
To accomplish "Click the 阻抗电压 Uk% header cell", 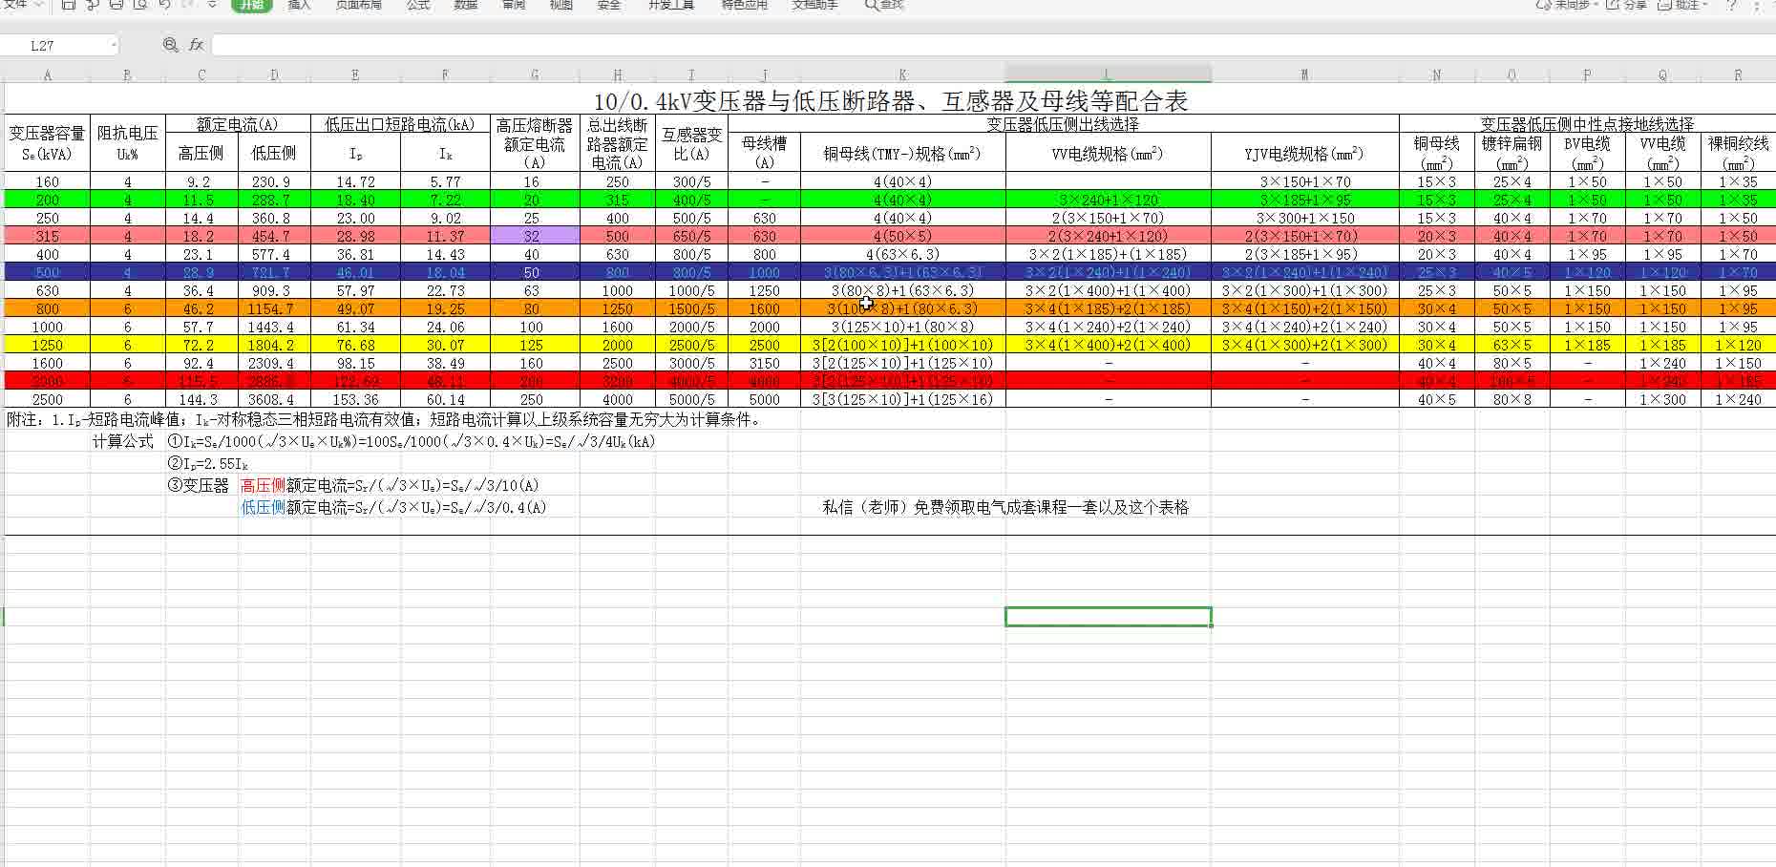I will coord(127,143).
